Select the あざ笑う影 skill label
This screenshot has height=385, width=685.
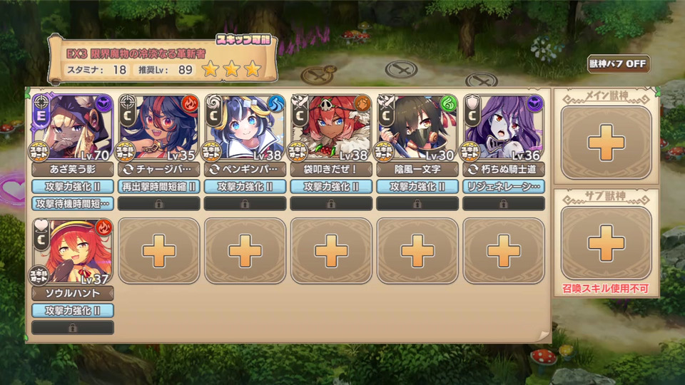73,170
